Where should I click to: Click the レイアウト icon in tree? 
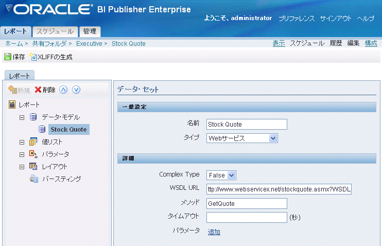coord(33,166)
